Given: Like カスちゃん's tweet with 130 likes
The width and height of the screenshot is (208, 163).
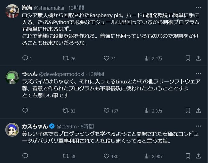Looking at the screenshot, I should 107,156.
